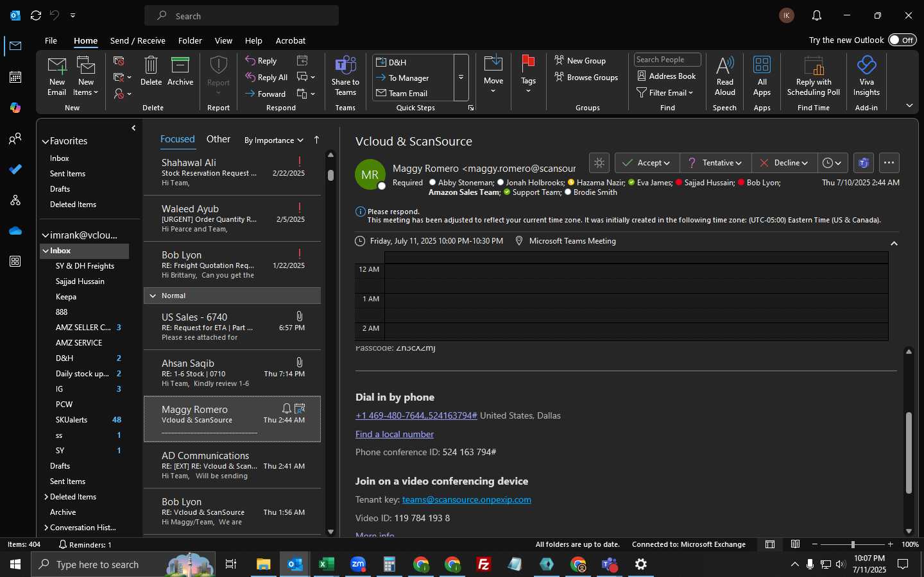924x577 pixels.
Task: Switch to Send / Receive tab
Action: coord(138,40)
